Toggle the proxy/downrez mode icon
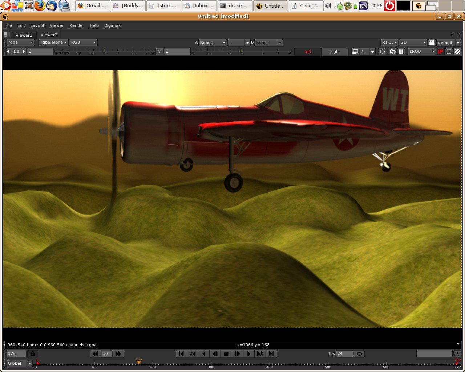 pyautogui.click(x=355, y=52)
